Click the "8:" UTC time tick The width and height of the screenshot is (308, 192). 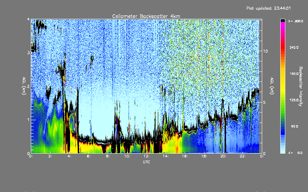(x=108, y=156)
